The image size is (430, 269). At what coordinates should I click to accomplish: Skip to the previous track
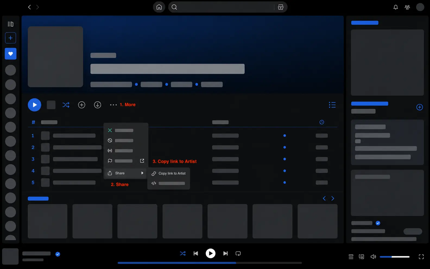click(196, 254)
